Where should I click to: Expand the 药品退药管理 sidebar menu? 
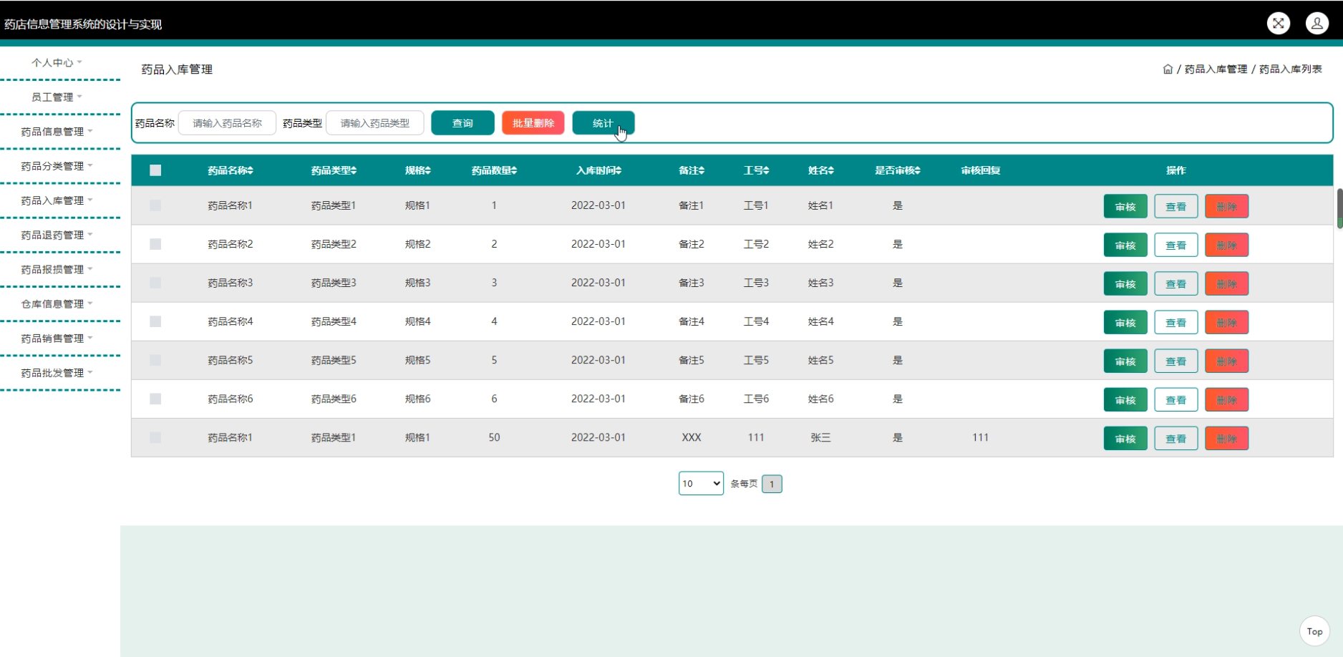coord(57,235)
